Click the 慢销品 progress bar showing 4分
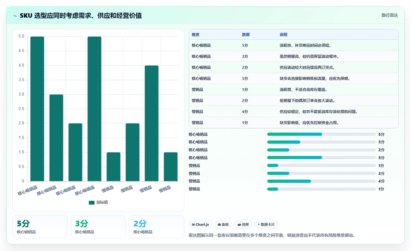 pyautogui.click(x=322, y=181)
